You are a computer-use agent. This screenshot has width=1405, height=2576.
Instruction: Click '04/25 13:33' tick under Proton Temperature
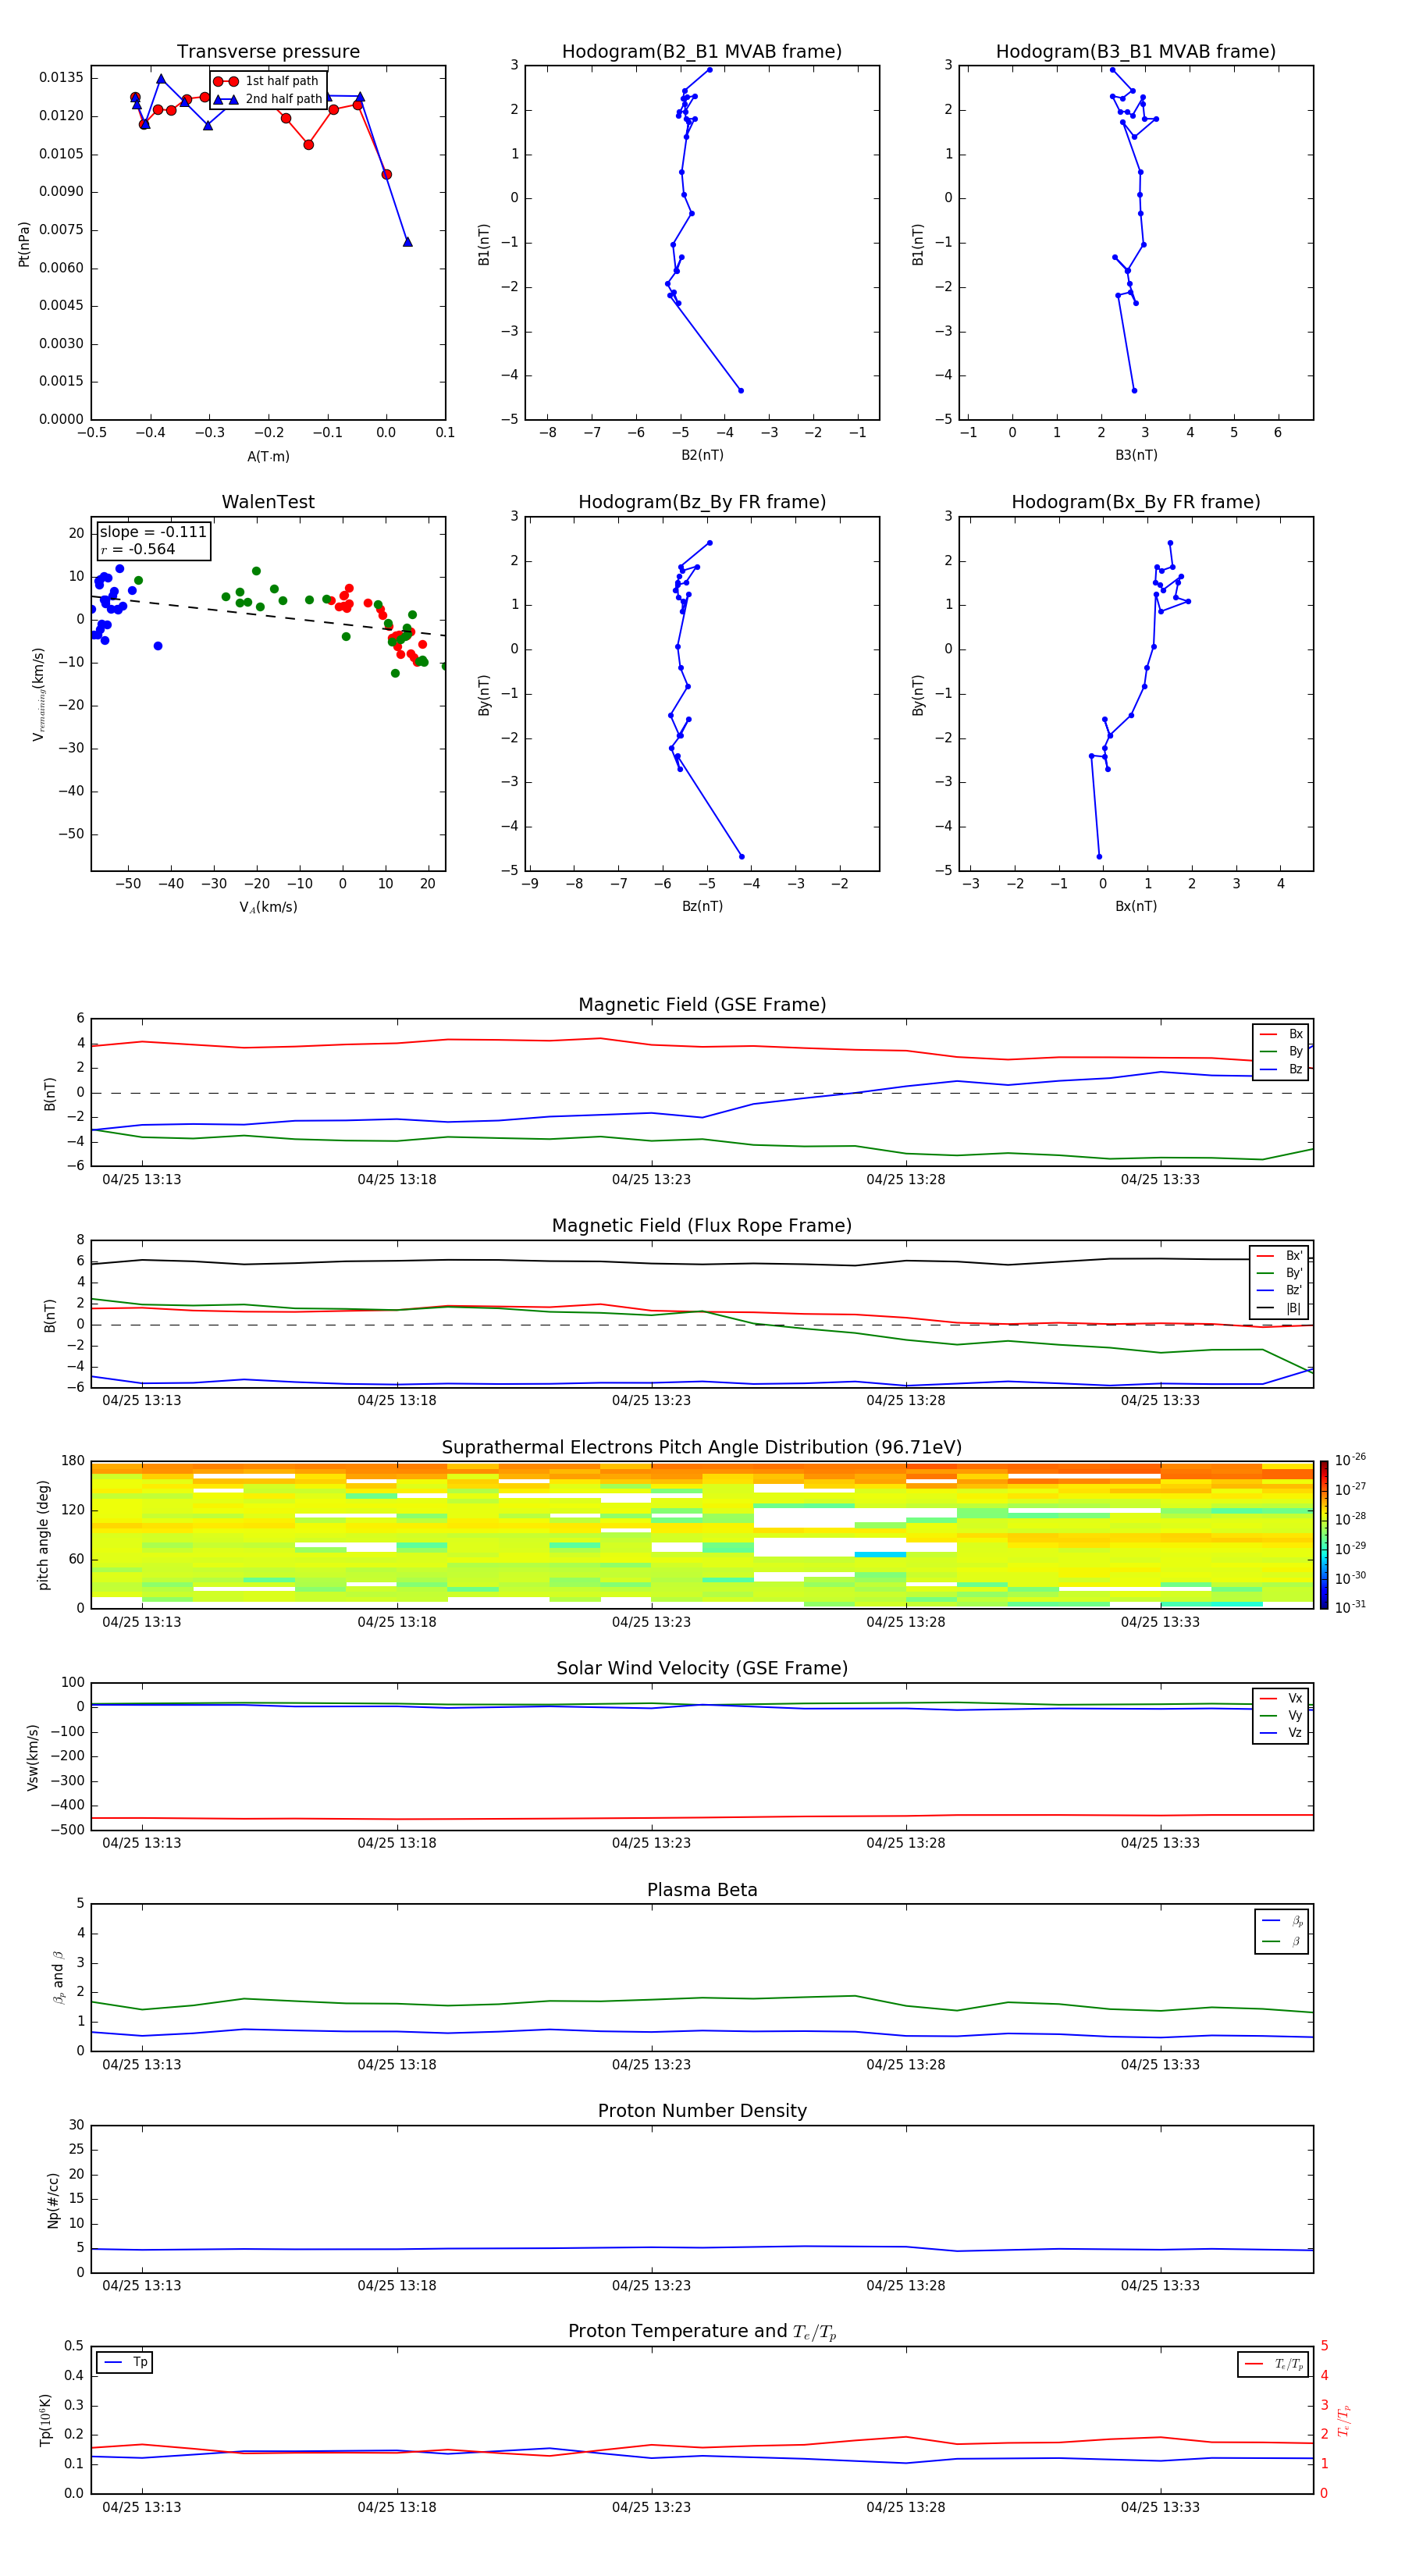click(1160, 2507)
